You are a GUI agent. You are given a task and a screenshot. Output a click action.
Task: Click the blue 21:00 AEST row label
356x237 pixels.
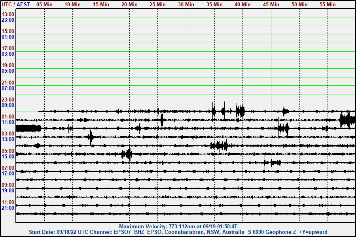pyautogui.click(x=8, y=208)
